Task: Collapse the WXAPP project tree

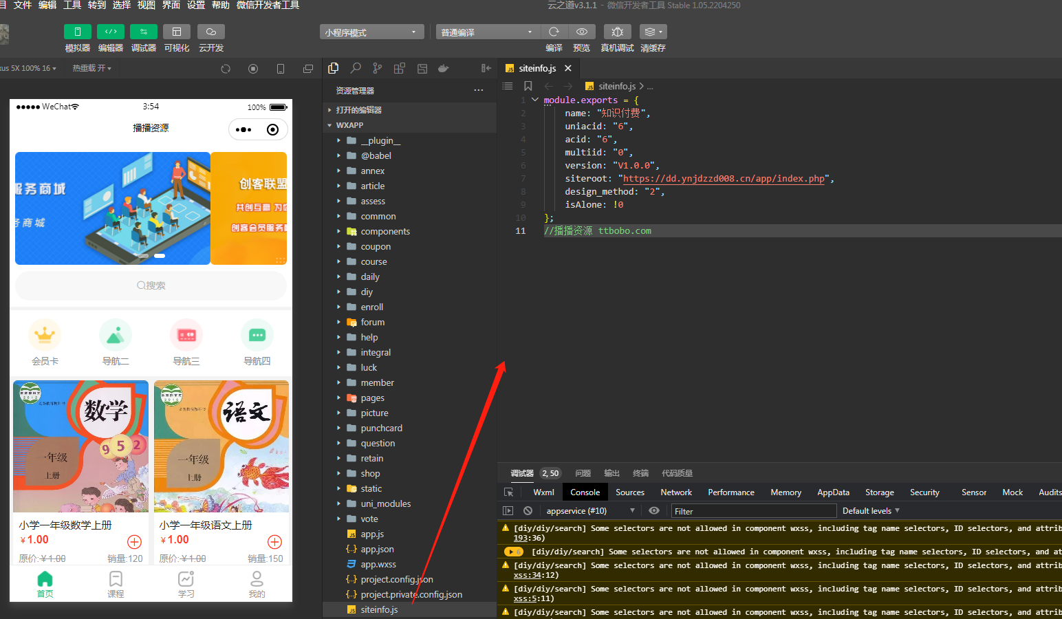Action: [x=409, y=125]
